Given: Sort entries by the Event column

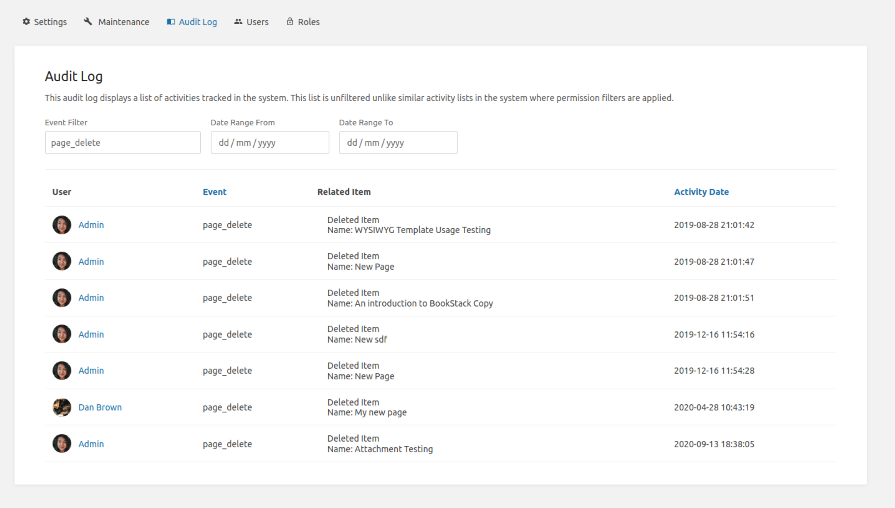Looking at the screenshot, I should (214, 192).
